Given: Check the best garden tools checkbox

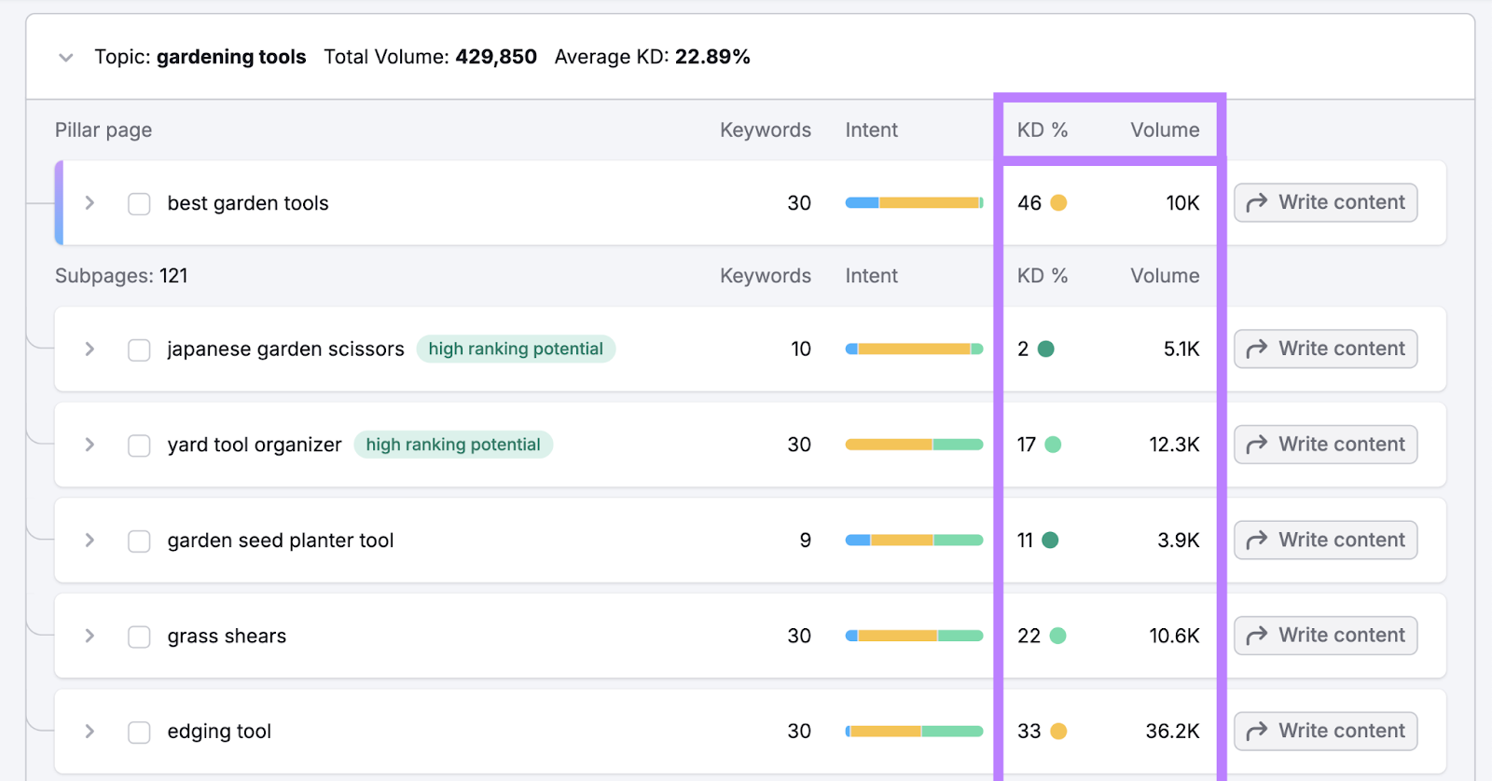Looking at the screenshot, I should pos(139,204).
